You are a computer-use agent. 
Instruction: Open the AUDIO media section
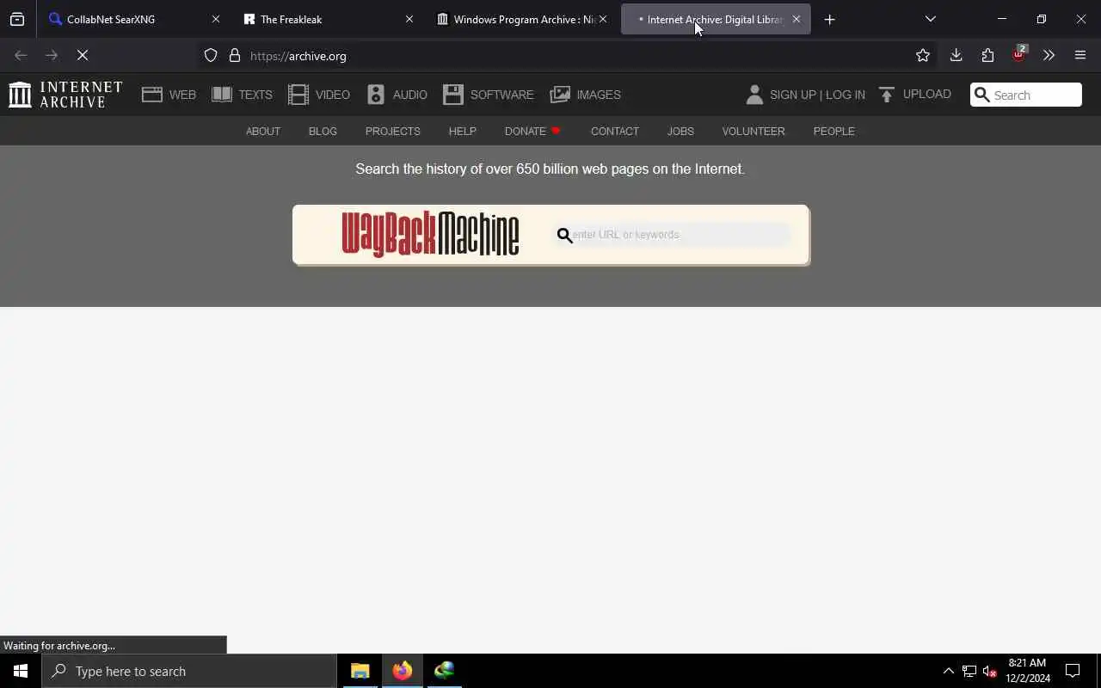point(397,95)
